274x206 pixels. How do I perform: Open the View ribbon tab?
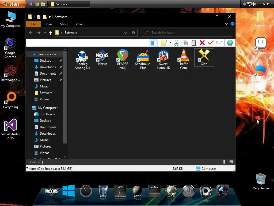click(x=79, y=24)
